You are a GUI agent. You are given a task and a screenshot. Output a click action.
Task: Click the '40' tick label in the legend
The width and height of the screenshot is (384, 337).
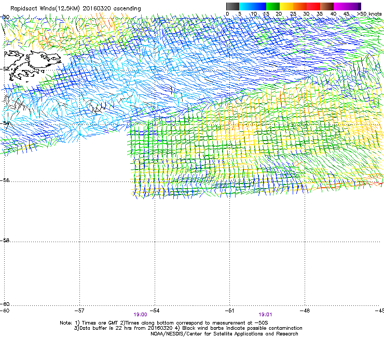(333, 14)
